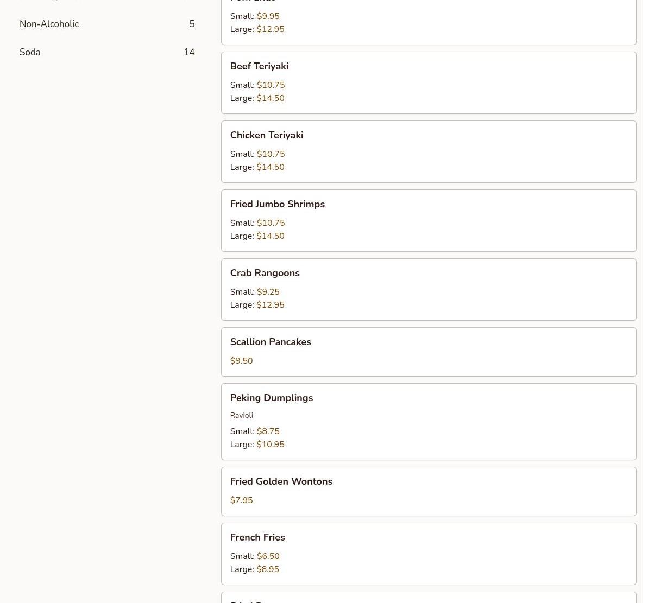654x603 pixels.
Task: Click Beef Teriyaki large price $14.50
Action: (271, 98)
